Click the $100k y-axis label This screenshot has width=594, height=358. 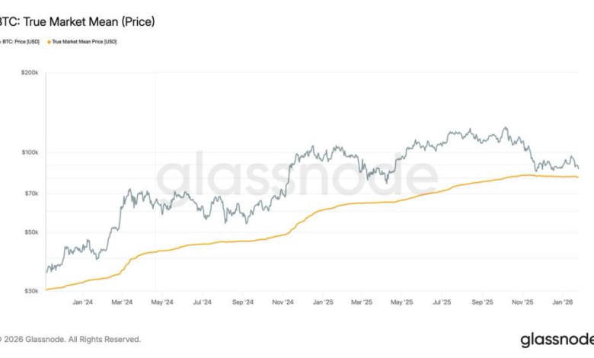(29, 152)
